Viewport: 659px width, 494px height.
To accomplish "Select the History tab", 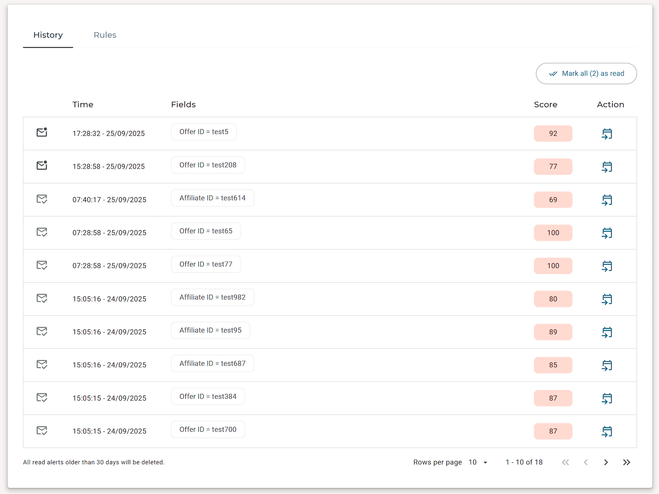I will (48, 35).
